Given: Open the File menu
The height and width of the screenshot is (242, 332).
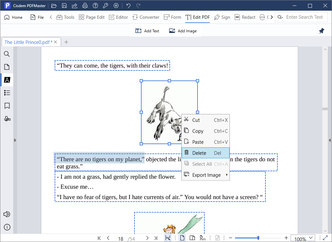Looking at the screenshot, I should pyautogui.click(x=37, y=17).
